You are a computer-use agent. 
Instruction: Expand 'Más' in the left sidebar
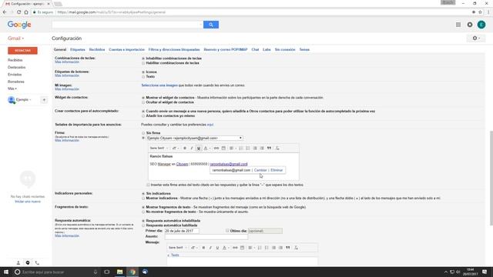point(12,88)
